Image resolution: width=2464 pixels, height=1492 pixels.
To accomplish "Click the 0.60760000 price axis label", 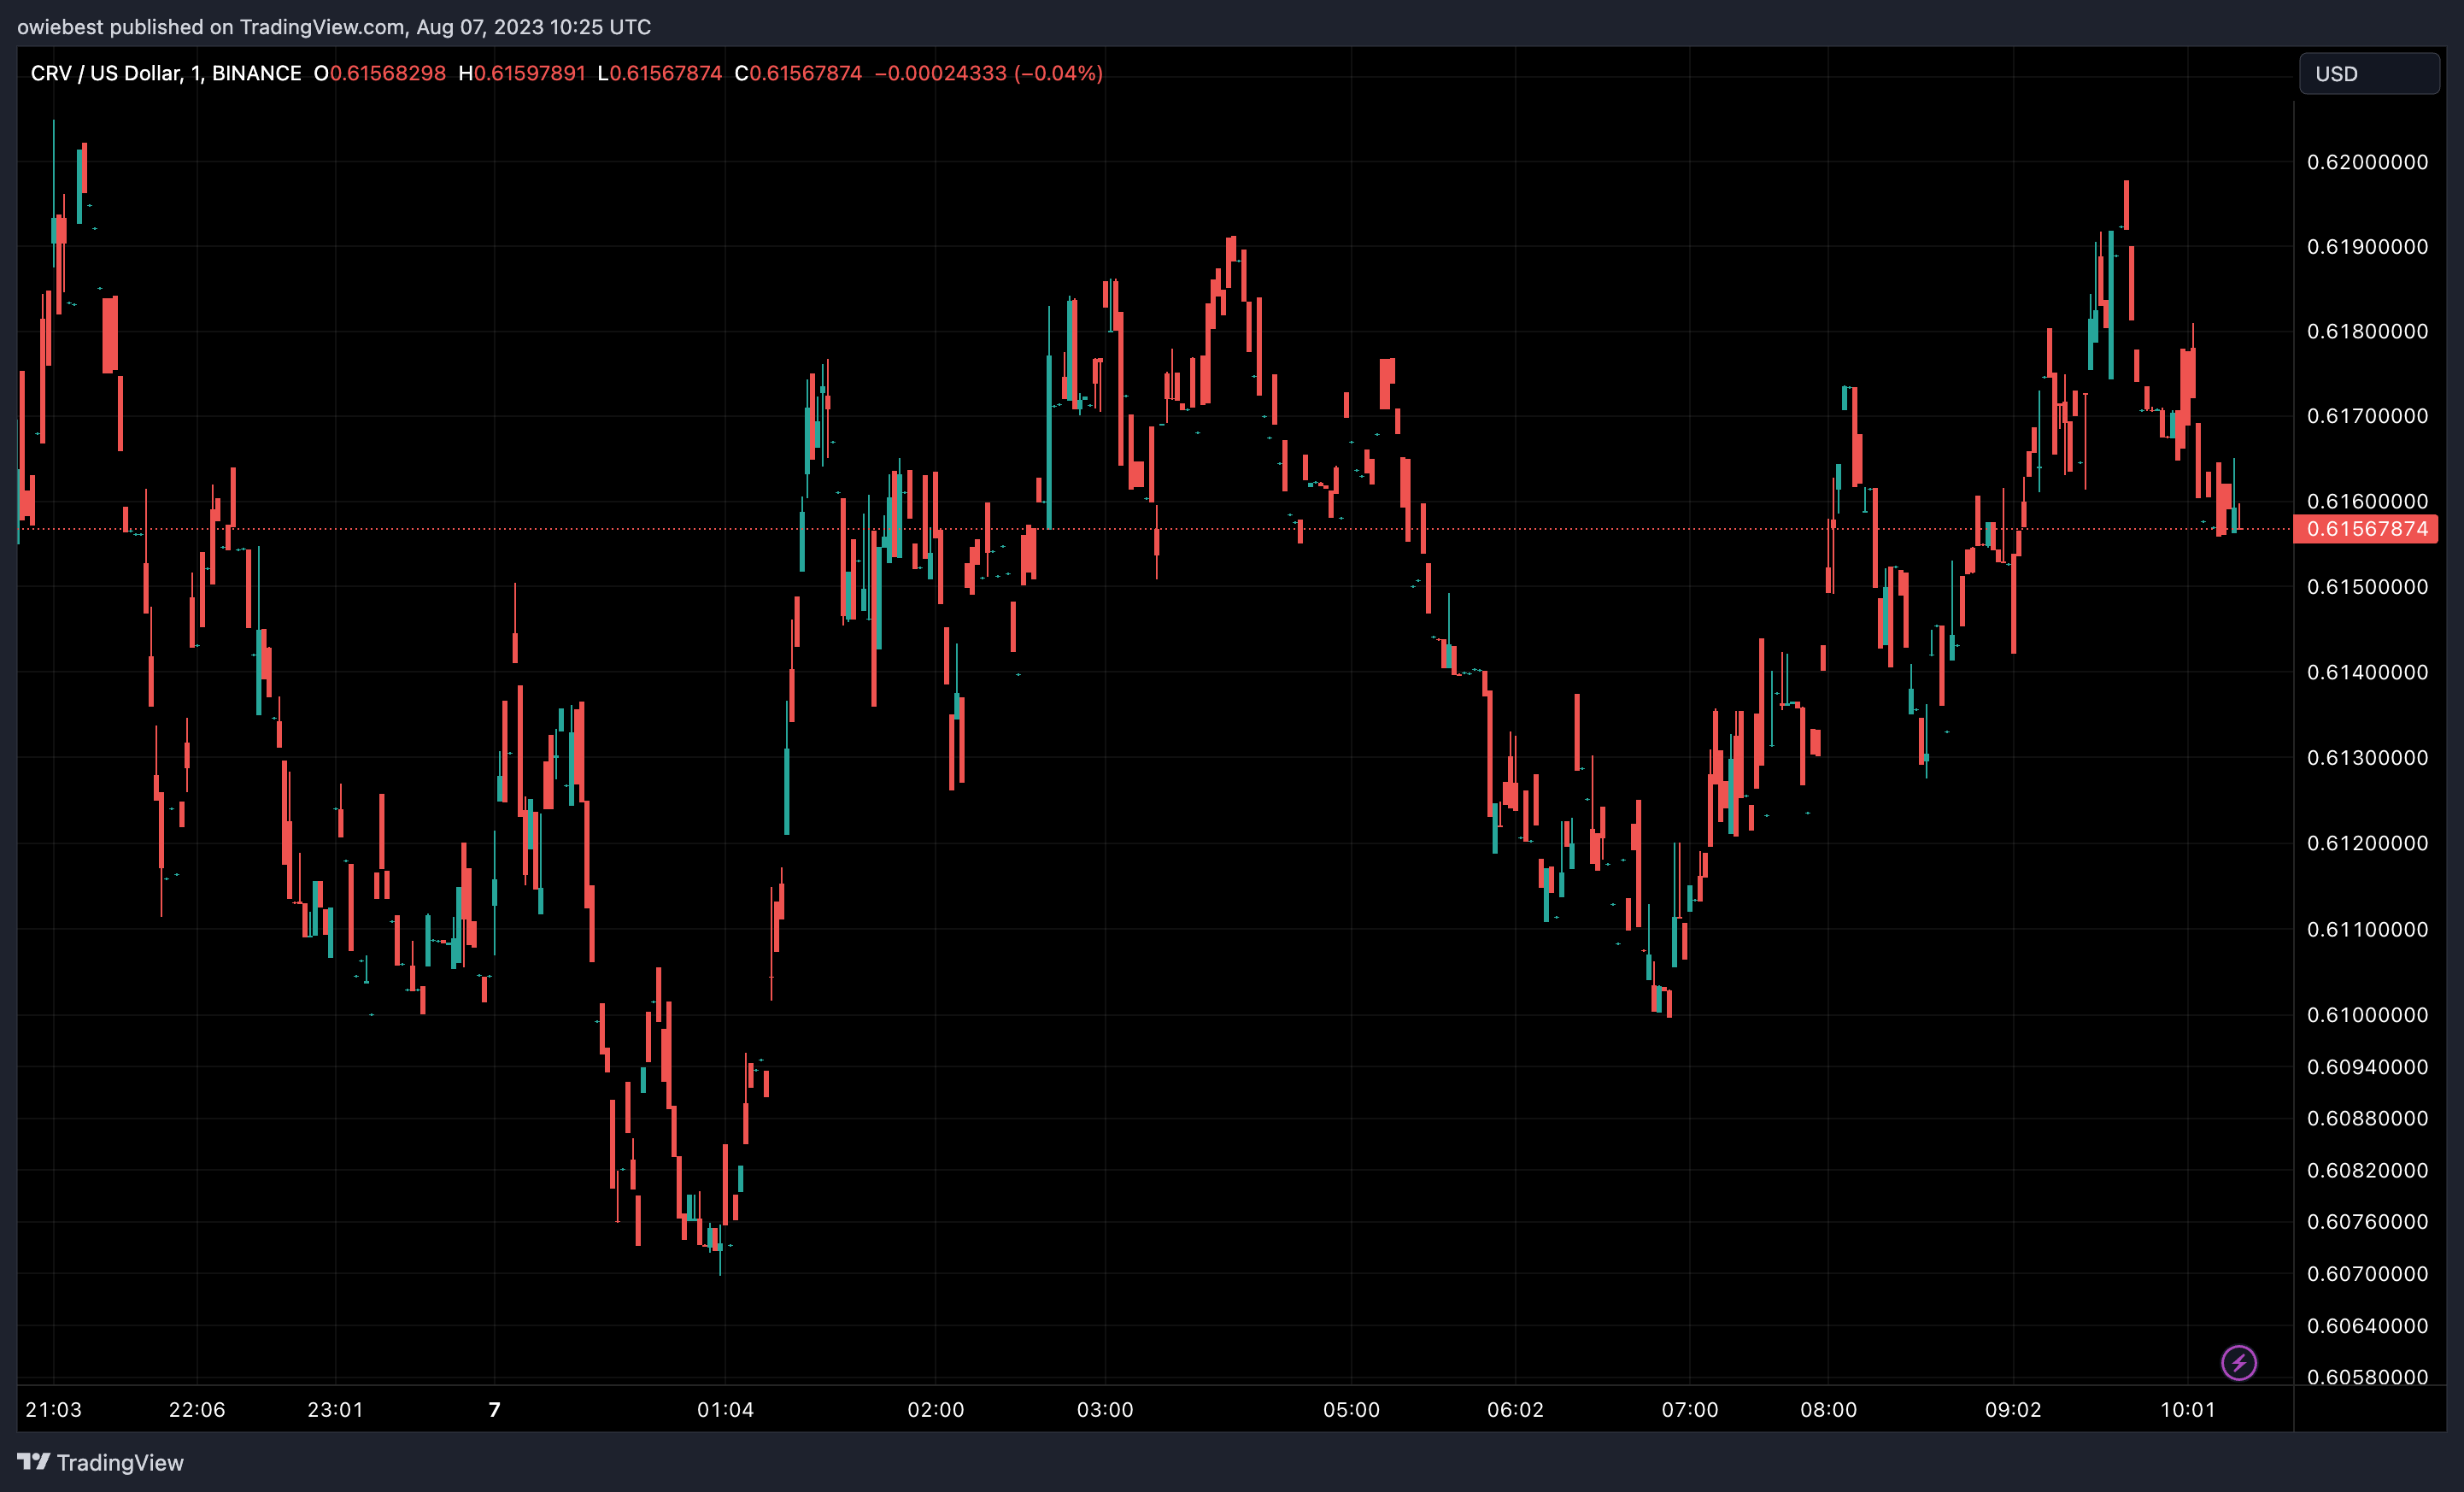I will pyautogui.click(x=2367, y=1222).
